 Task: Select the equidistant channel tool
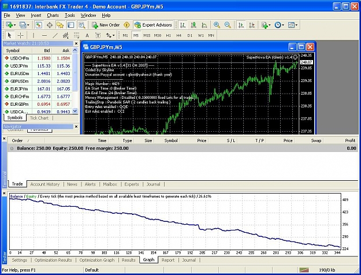point(66,35)
